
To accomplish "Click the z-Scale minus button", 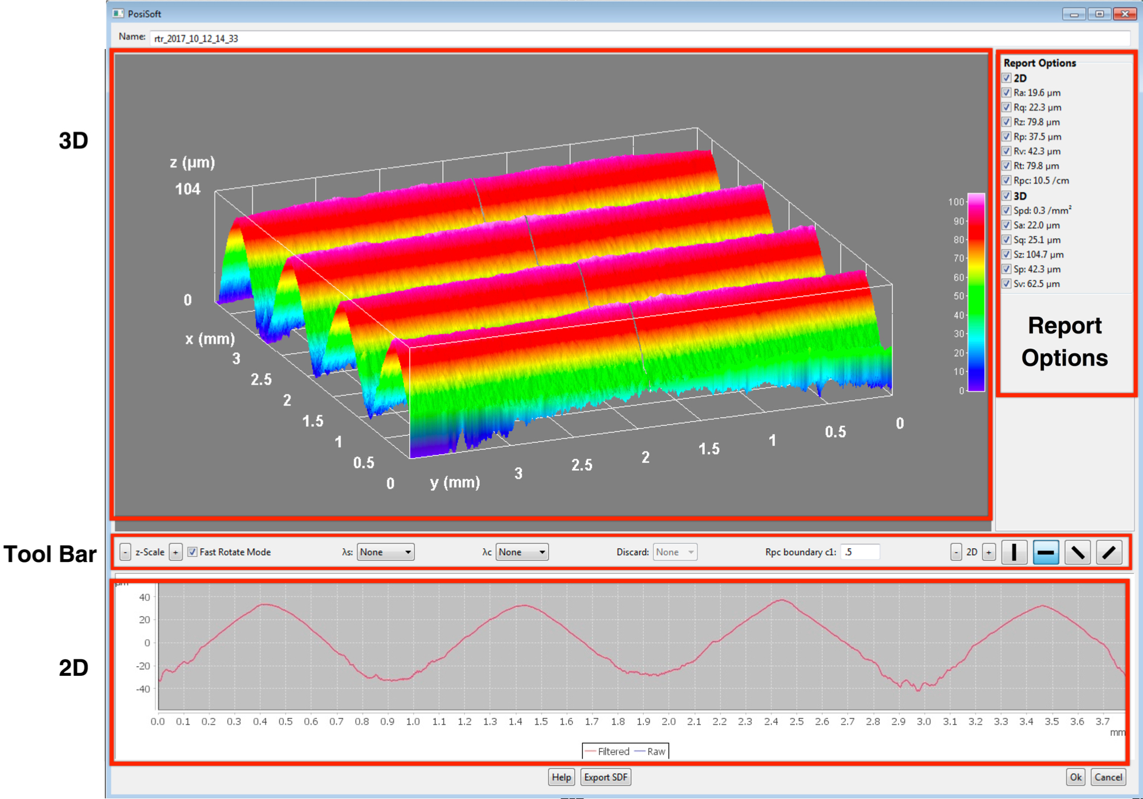I will [125, 552].
